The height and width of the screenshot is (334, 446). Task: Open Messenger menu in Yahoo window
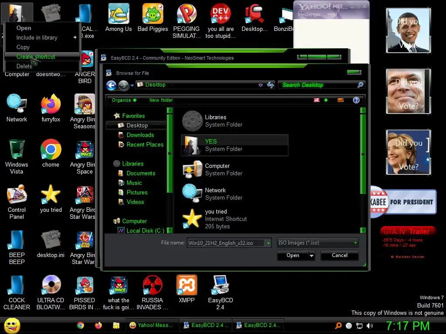309,14
